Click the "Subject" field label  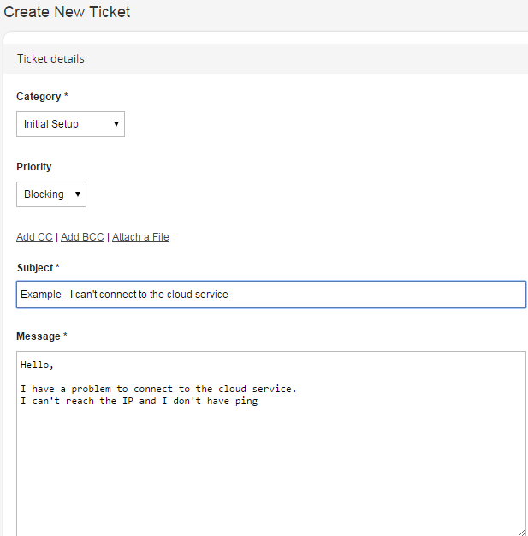35,268
